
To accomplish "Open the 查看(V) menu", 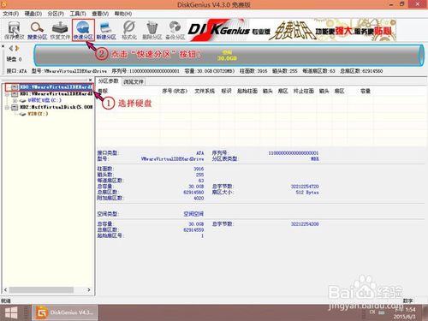I will click(x=100, y=14).
